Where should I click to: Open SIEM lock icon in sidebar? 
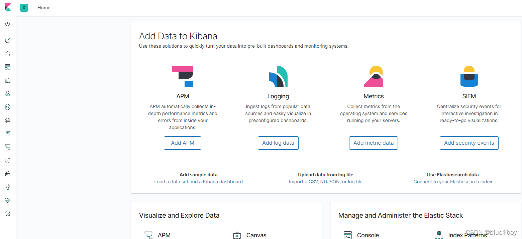point(8,174)
